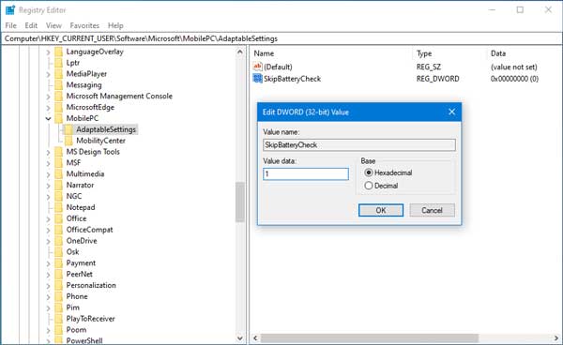This screenshot has height=345, width=563.
Task: Close the Edit DWORD dialog with X
Action: (451, 112)
